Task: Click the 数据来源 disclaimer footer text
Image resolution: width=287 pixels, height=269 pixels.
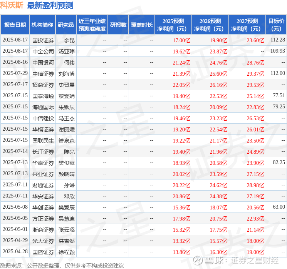Action: [x=62, y=265]
